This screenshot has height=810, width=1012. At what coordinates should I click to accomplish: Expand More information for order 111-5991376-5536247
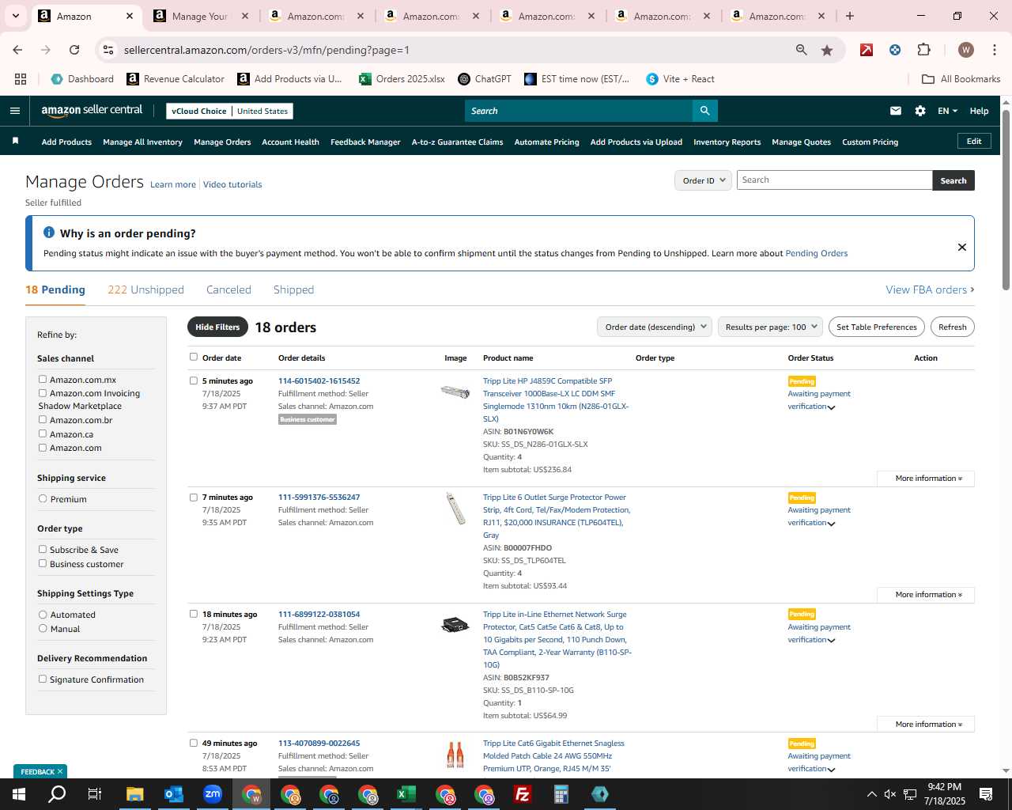click(x=926, y=595)
